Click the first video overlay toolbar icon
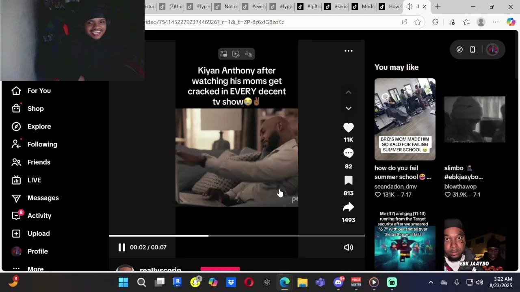The height and width of the screenshot is (292, 520). click(223, 54)
